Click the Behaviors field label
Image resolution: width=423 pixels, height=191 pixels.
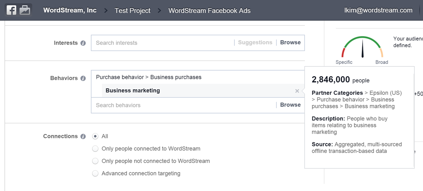pos(64,78)
